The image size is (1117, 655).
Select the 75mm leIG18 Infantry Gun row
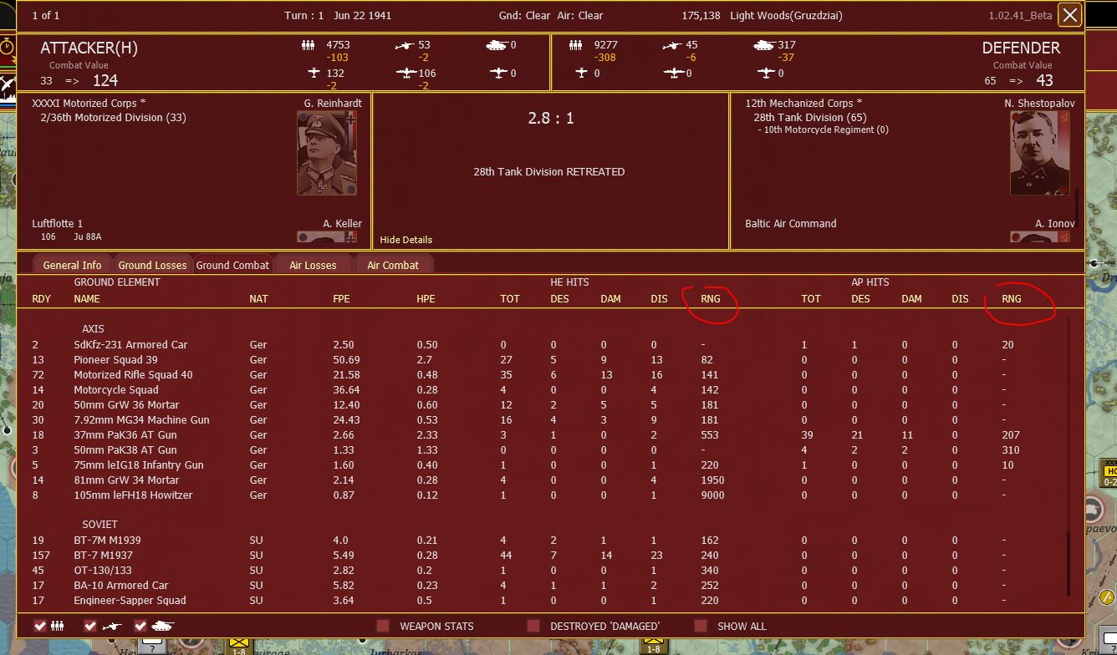(542, 465)
